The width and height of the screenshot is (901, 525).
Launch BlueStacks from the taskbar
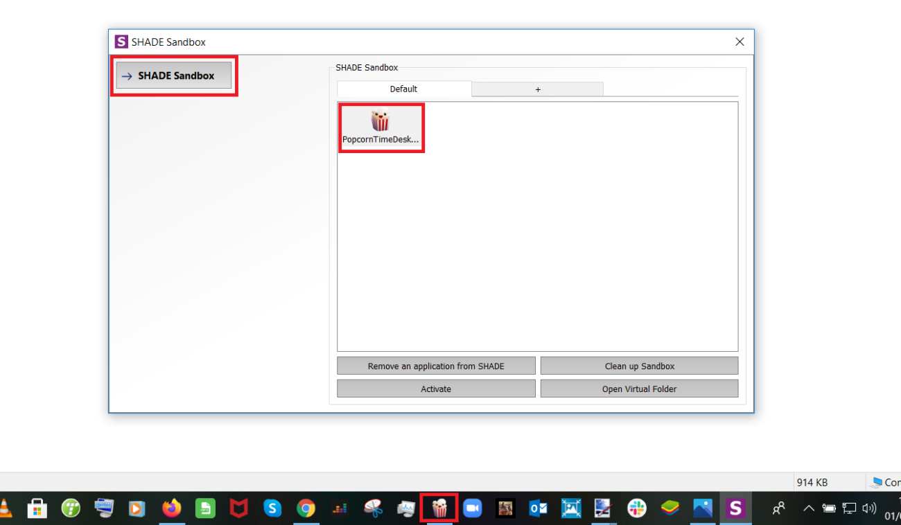(670, 508)
